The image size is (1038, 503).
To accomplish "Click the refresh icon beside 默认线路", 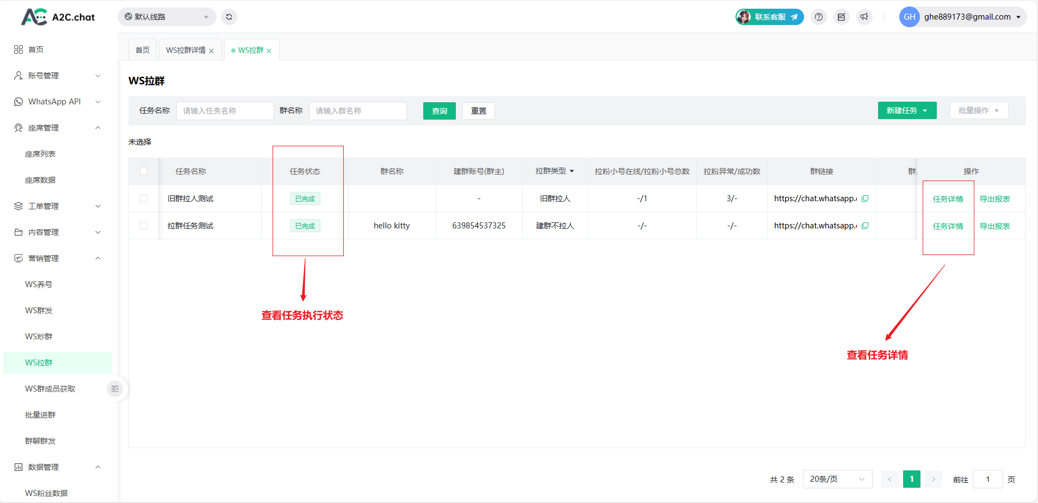I will pos(229,17).
